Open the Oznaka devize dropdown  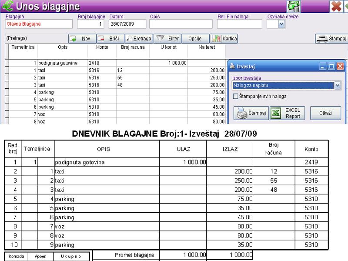(281, 24)
